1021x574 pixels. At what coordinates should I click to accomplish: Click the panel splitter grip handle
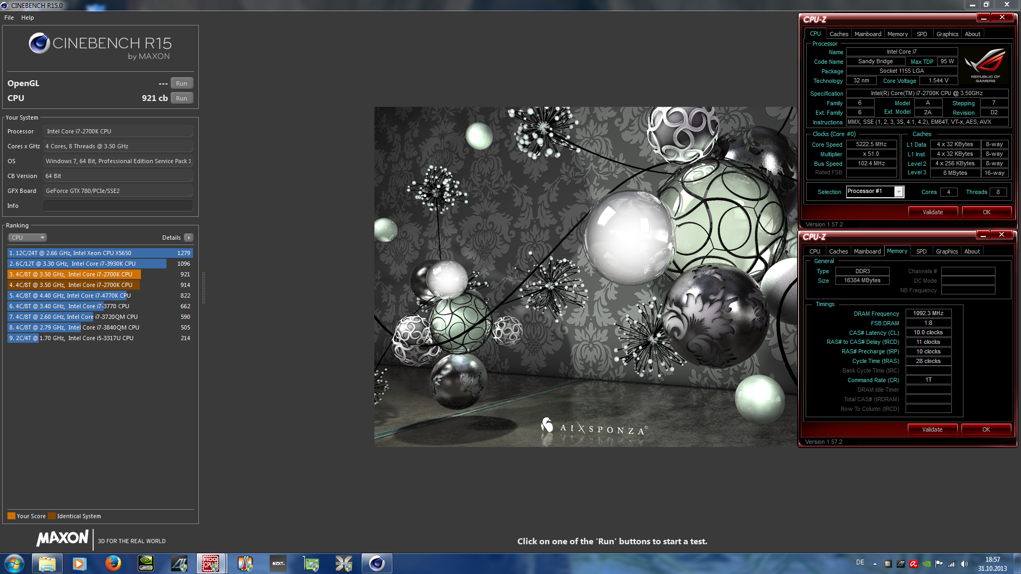click(203, 287)
